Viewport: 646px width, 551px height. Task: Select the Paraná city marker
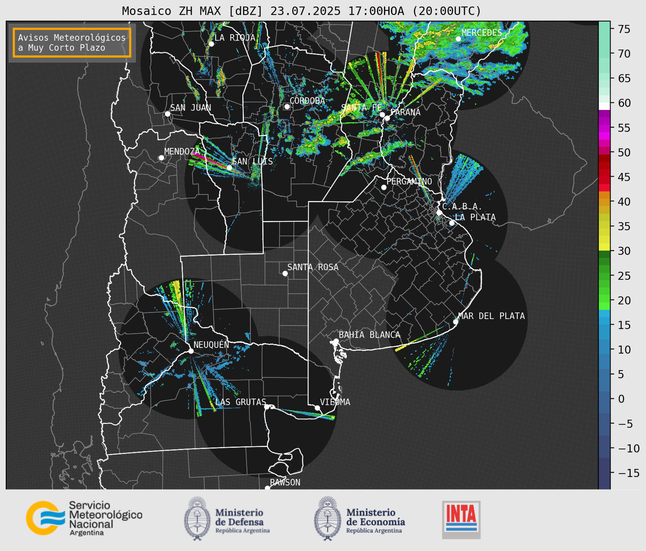tap(387, 118)
